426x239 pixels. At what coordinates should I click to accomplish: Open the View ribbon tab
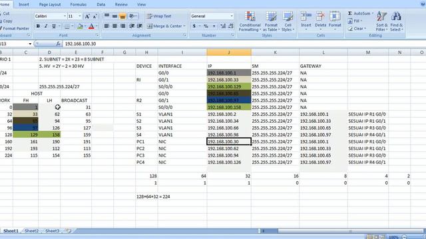tap(141, 5)
